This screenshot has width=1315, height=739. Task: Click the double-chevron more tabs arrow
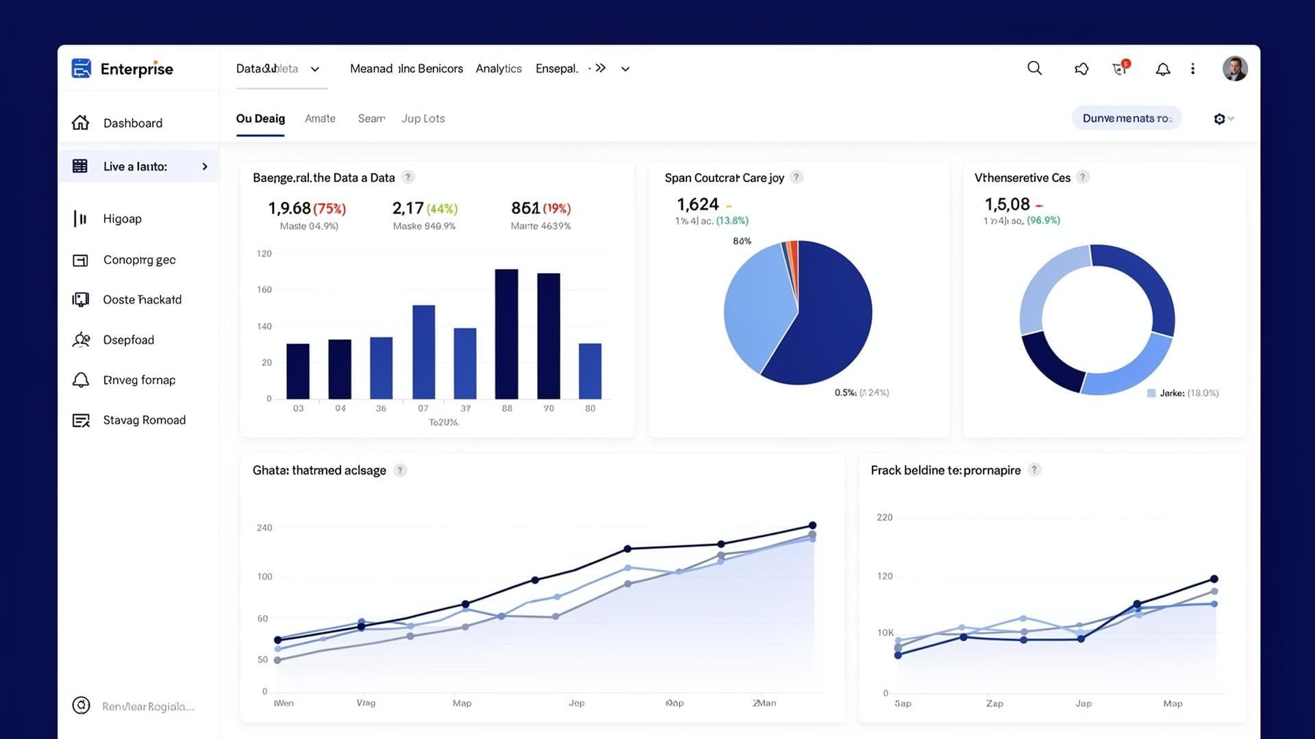point(600,68)
